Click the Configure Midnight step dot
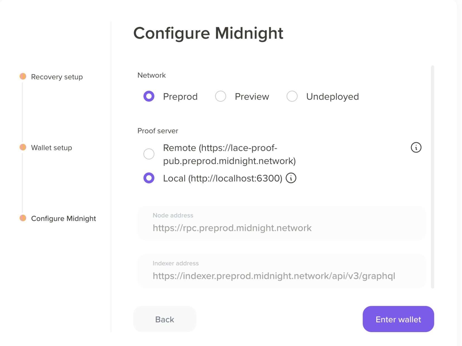 tap(23, 218)
